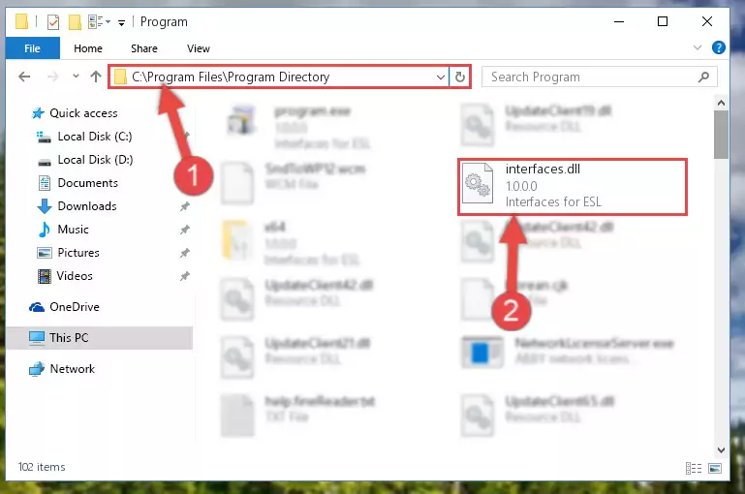Toggle the pin beside Videos
Viewport: 745px width, 494px height.
click(x=184, y=276)
